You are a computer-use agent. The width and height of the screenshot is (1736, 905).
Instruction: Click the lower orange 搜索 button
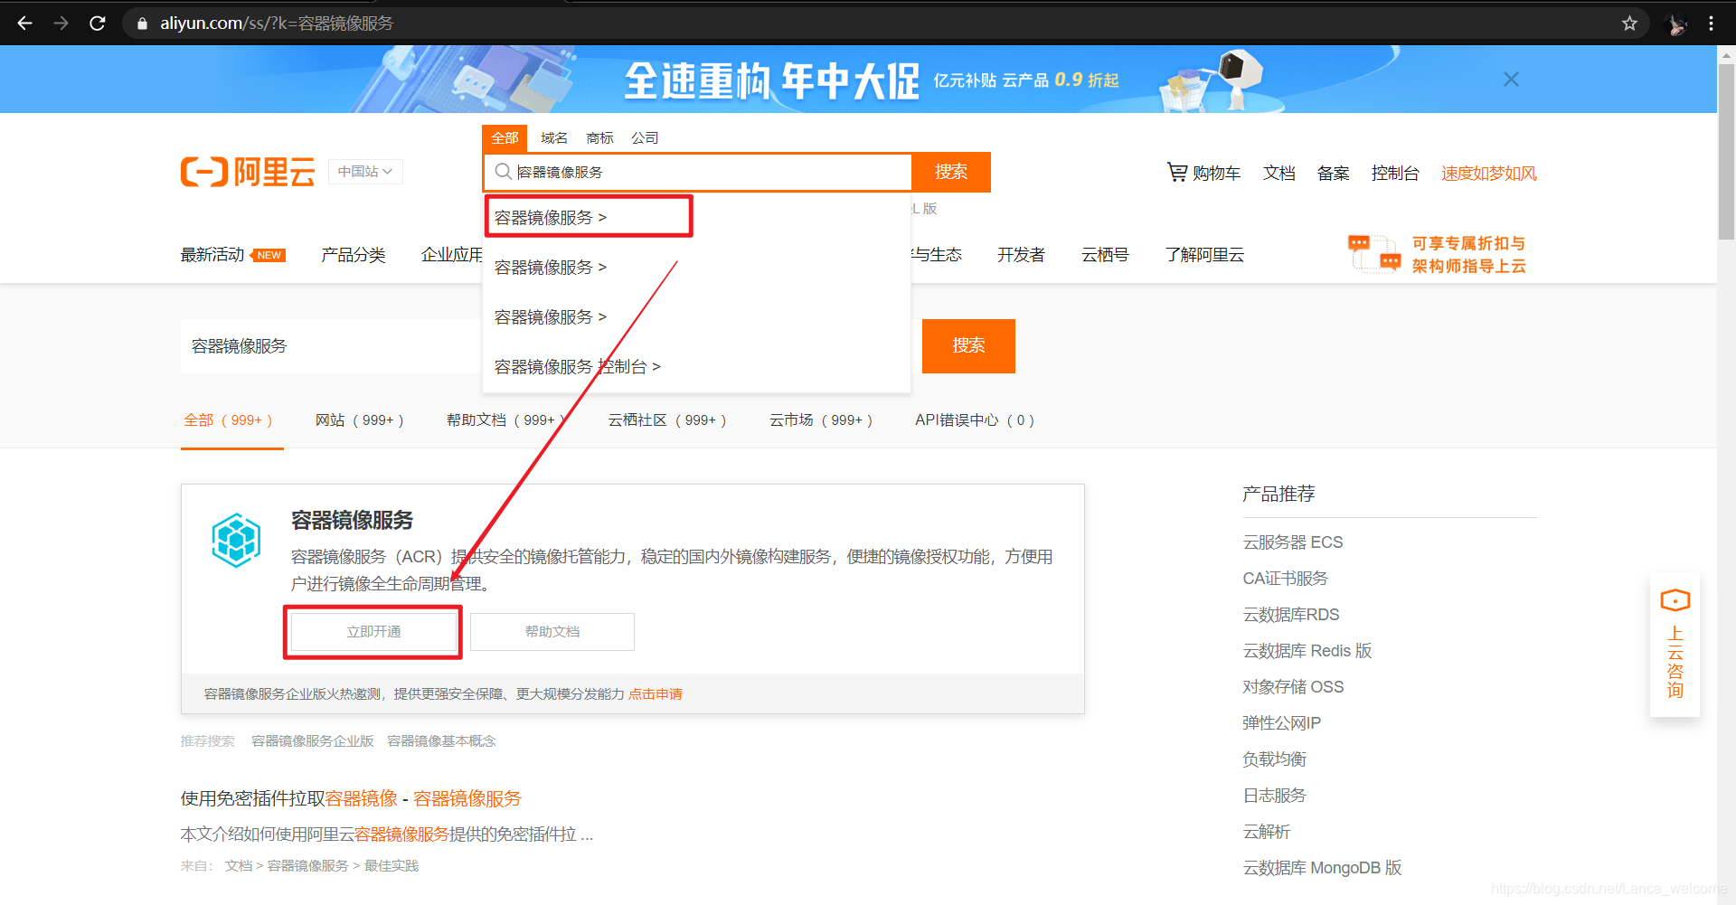click(x=968, y=345)
